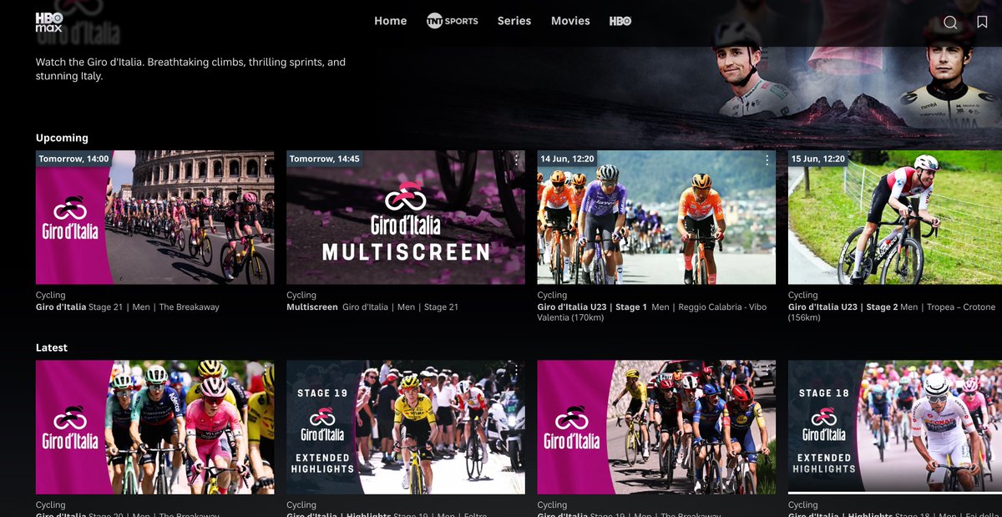
Task: Open the Giro d'Italia U23 Stage 1 thumbnail
Action: (656, 217)
